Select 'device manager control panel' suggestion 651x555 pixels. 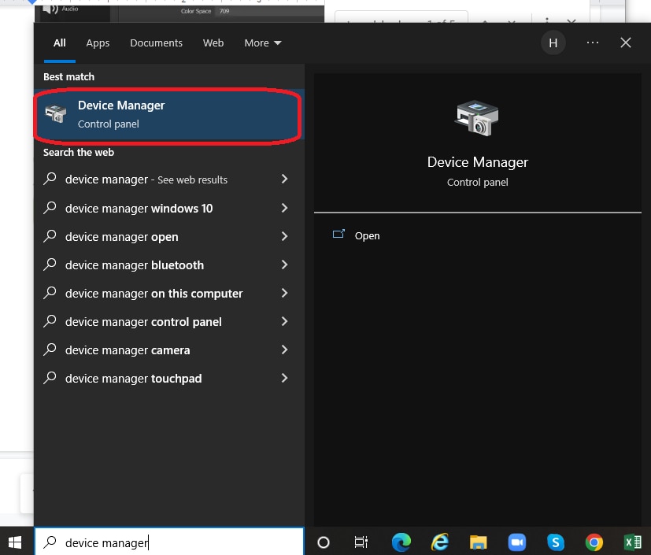pyautogui.click(x=168, y=322)
